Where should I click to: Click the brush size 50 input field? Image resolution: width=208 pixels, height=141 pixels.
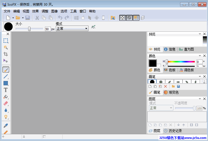[x=48, y=29]
